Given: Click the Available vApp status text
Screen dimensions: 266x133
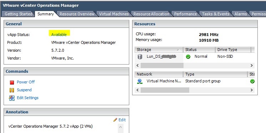Looking at the screenshot, I should point(59,35).
